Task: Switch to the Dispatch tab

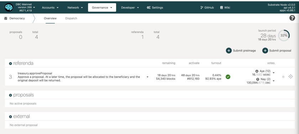Action: coord(71,18)
